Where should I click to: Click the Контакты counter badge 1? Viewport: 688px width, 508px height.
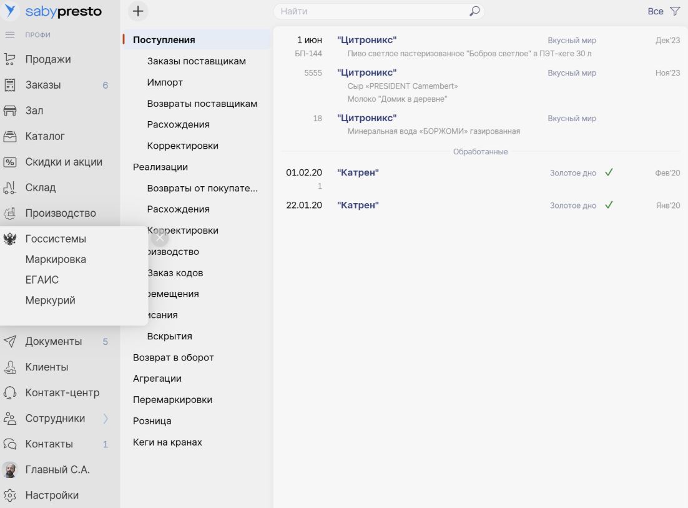coord(106,444)
